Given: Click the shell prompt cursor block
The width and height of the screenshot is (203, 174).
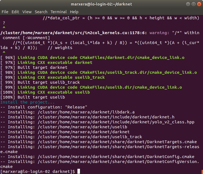Looking at the screenshot, I should coord(79,172).
